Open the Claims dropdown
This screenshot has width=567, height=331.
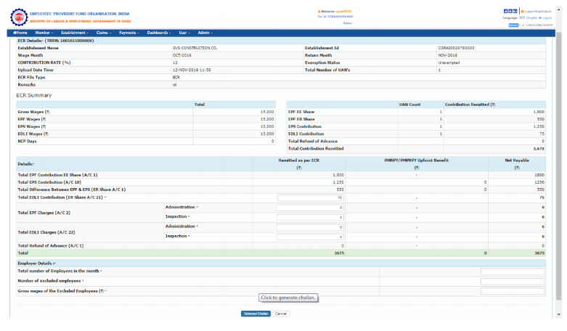[x=104, y=33]
